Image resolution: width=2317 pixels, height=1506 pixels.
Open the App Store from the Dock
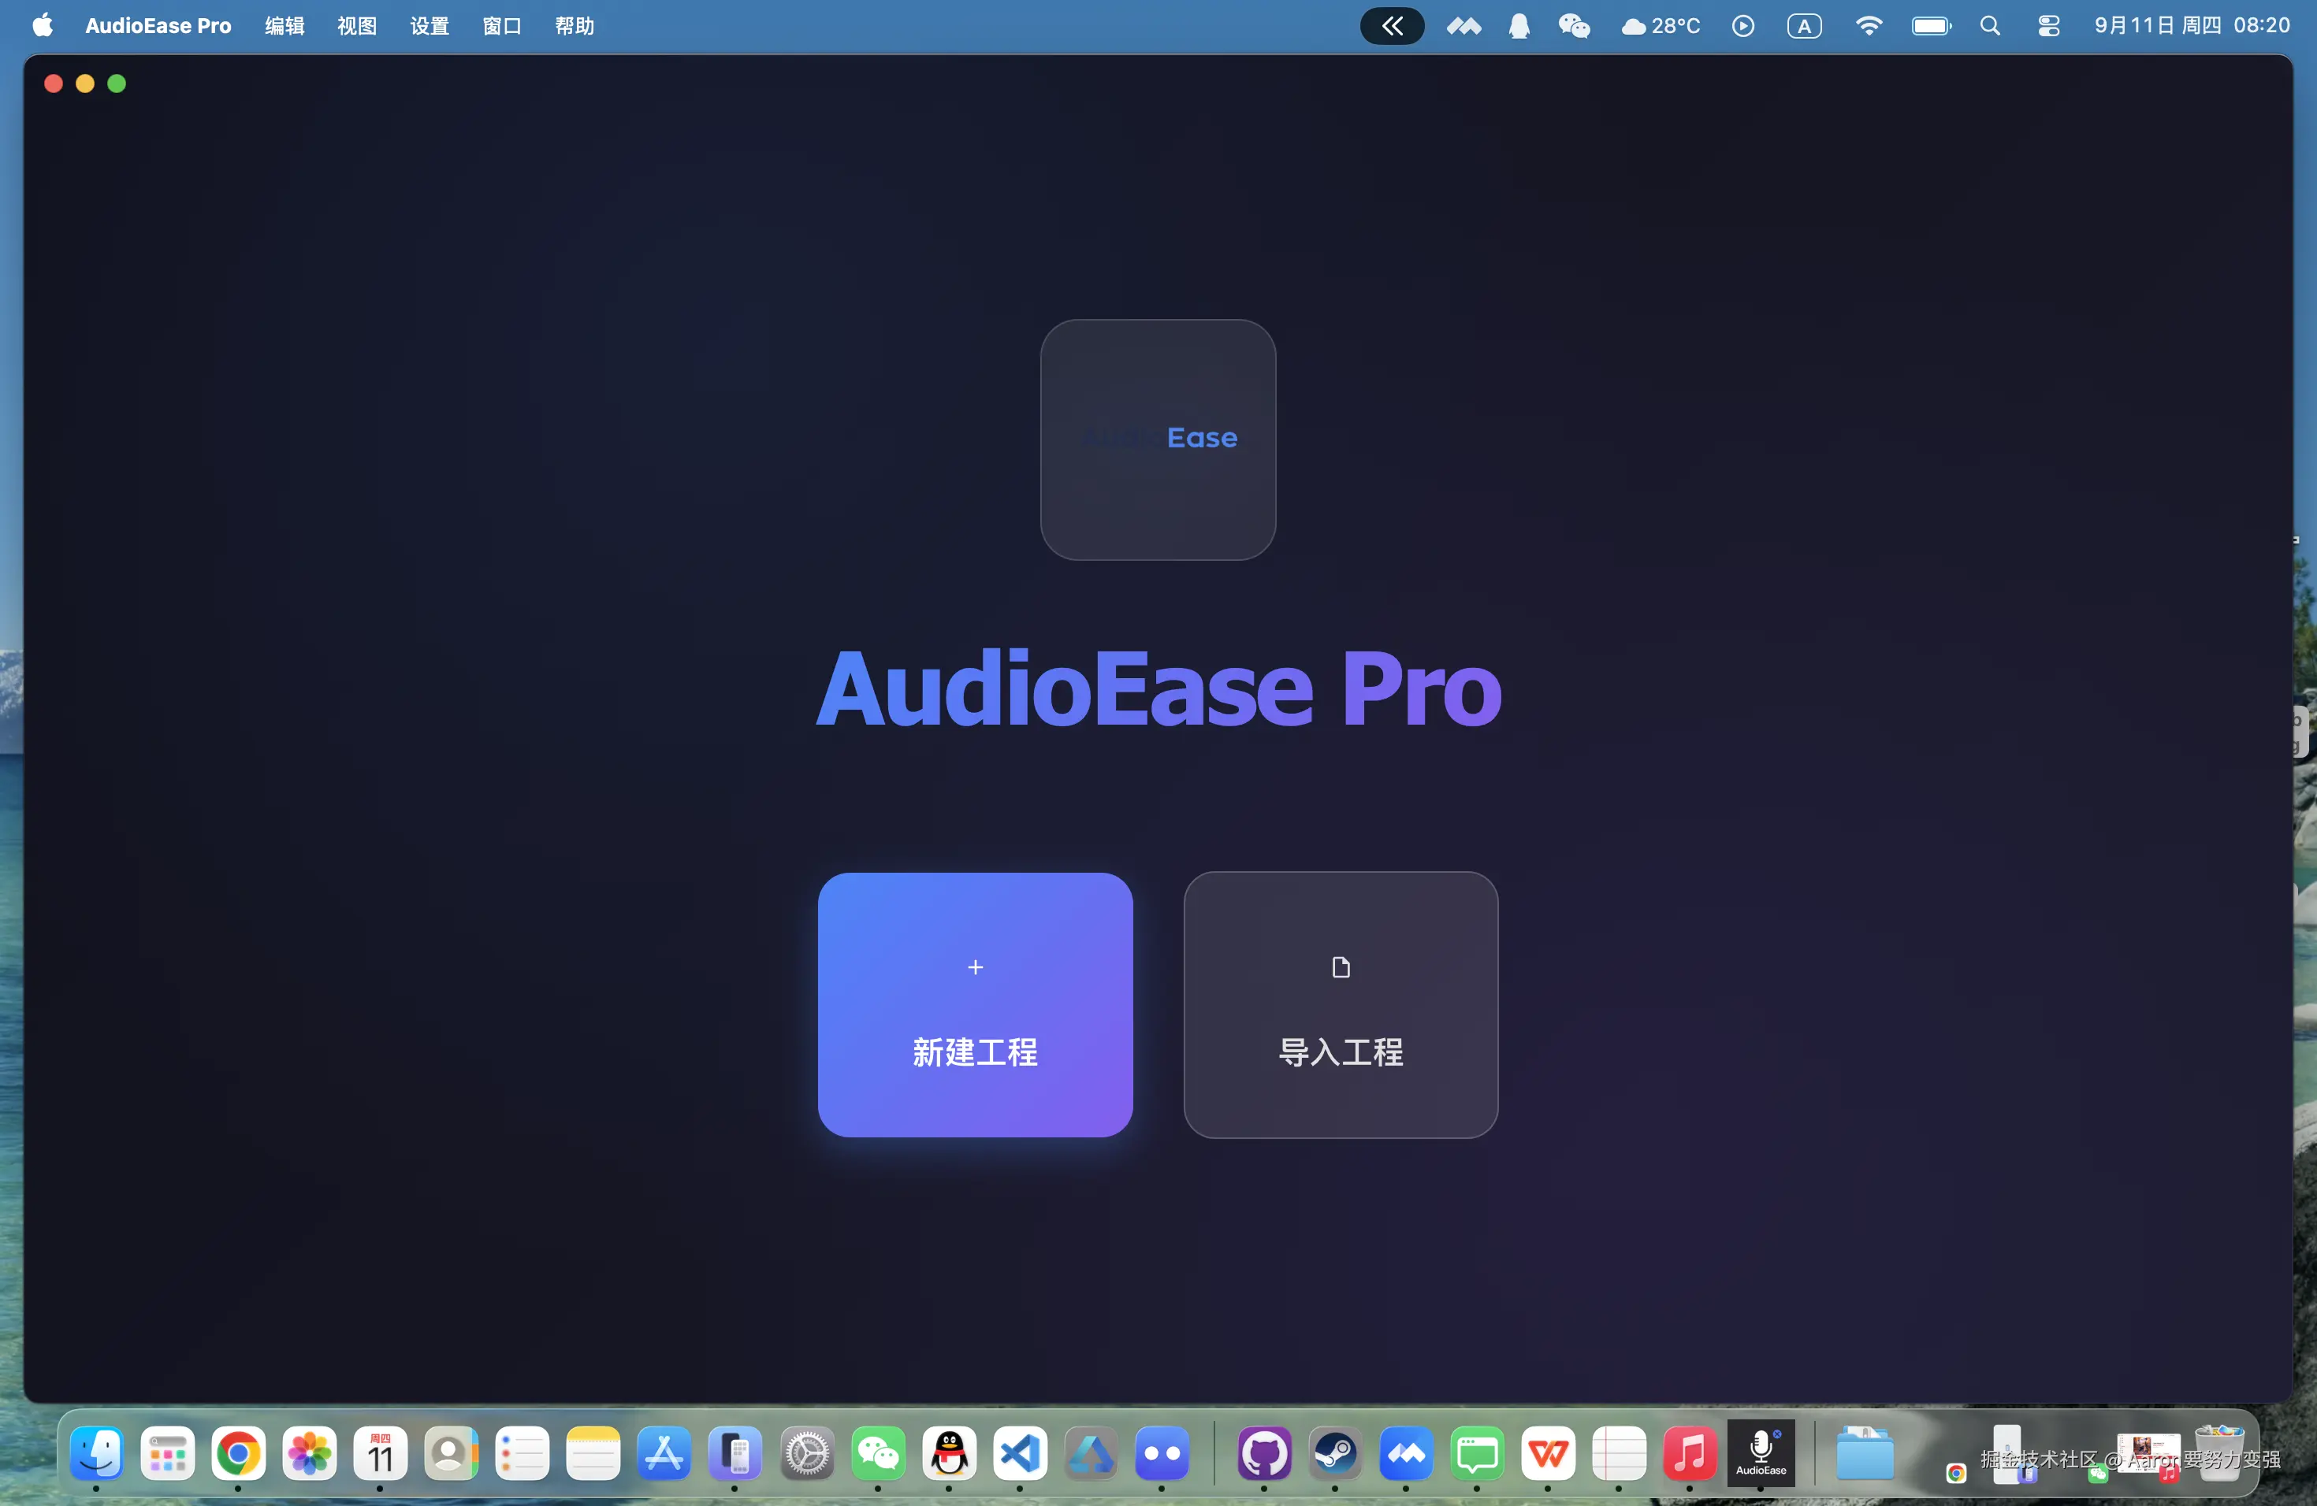pos(664,1453)
